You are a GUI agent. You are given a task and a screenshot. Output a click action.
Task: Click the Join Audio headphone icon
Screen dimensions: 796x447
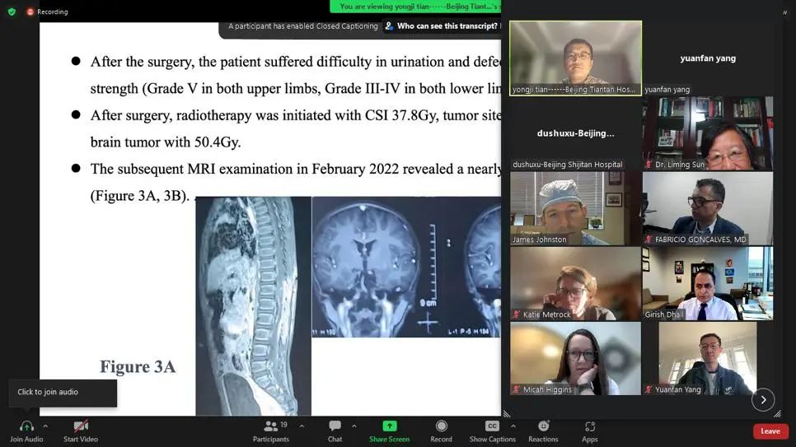click(26, 426)
